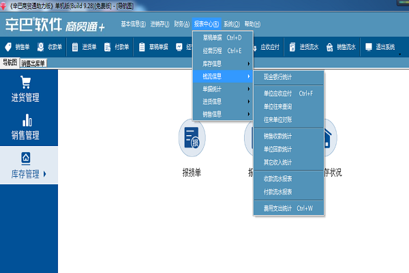409x273 pixels.
Task: Click the 报表中心(R) menu
Action: tap(207, 24)
